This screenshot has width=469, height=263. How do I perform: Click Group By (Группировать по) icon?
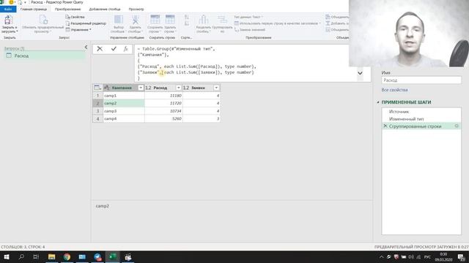pyautogui.click(x=222, y=20)
